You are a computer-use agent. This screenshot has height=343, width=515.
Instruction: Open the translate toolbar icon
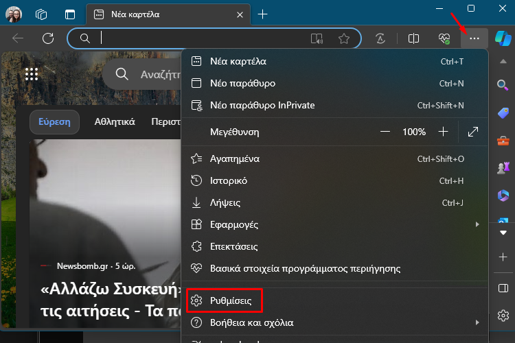[x=380, y=38]
